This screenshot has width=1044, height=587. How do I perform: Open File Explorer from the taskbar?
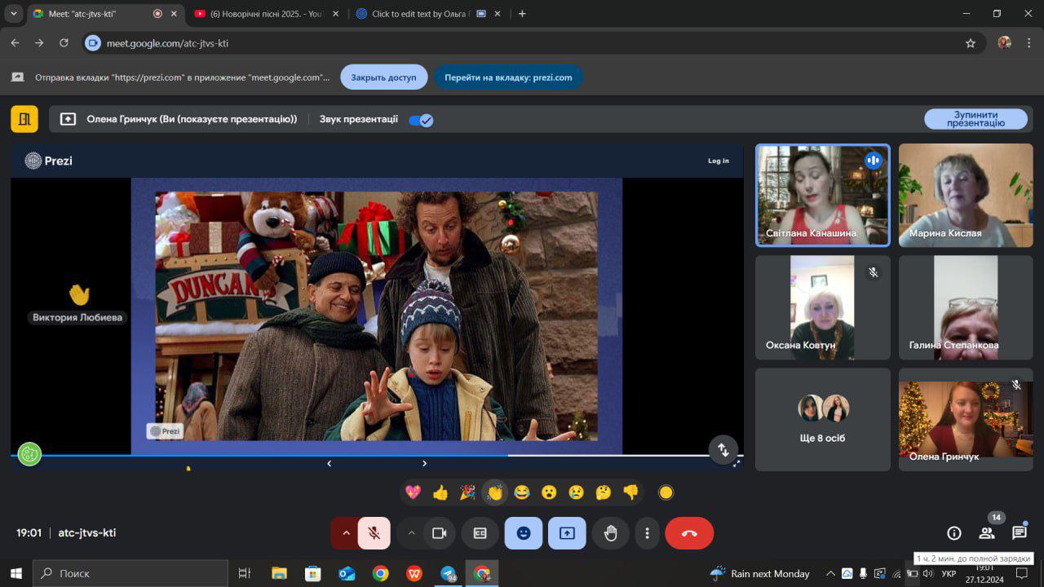(x=279, y=573)
